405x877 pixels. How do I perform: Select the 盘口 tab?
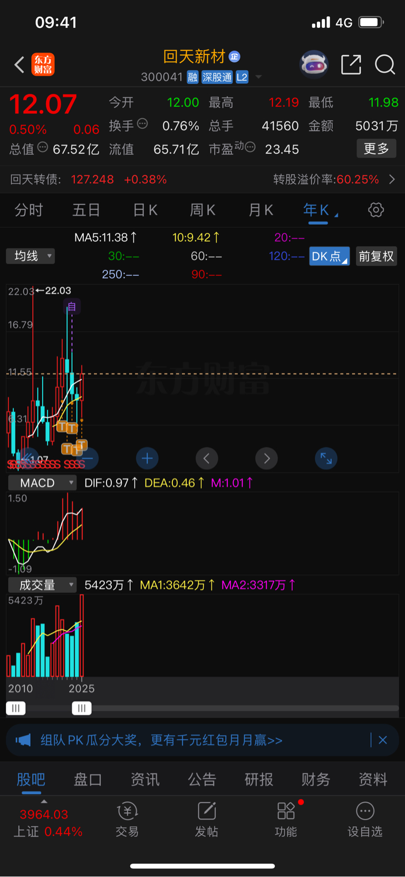88,779
